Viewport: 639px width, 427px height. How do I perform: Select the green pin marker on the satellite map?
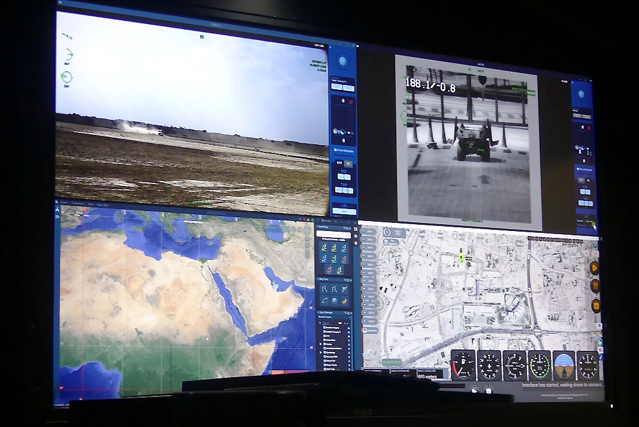coord(461,256)
